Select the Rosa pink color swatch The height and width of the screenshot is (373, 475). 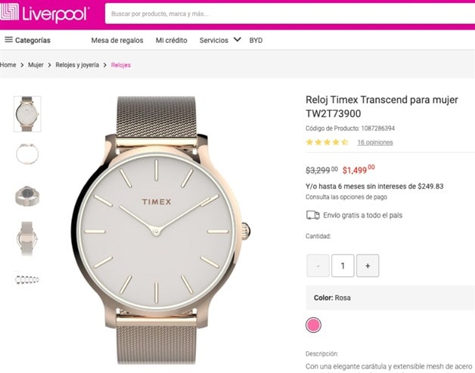[x=314, y=325]
